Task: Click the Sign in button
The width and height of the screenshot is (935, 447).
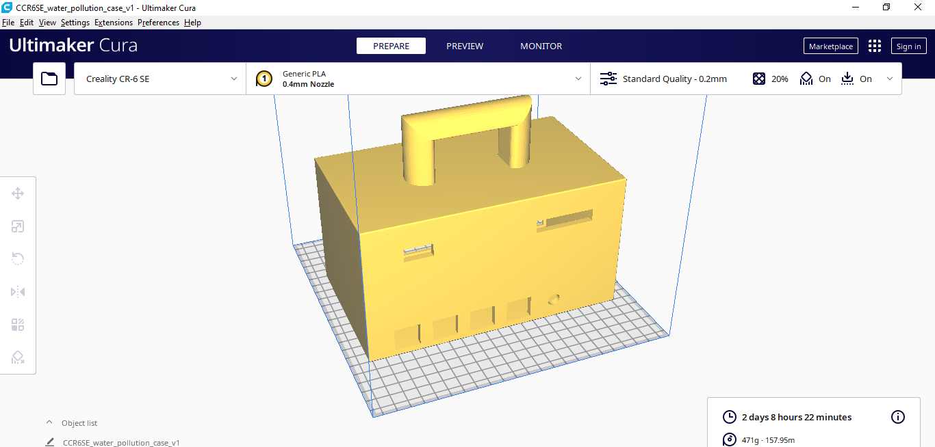Action: tap(908, 46)
